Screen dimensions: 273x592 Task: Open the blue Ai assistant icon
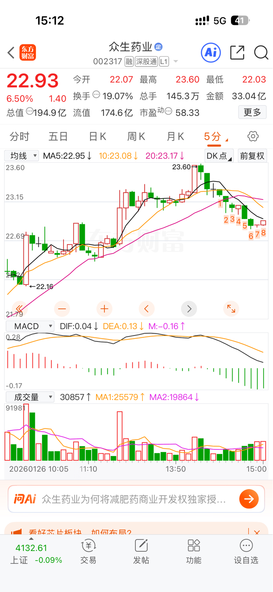tap(211, 53)
